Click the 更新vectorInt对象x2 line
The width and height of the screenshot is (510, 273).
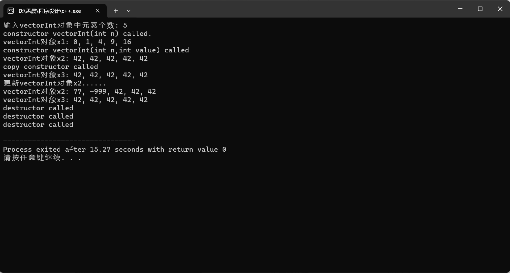coord(54,83)
